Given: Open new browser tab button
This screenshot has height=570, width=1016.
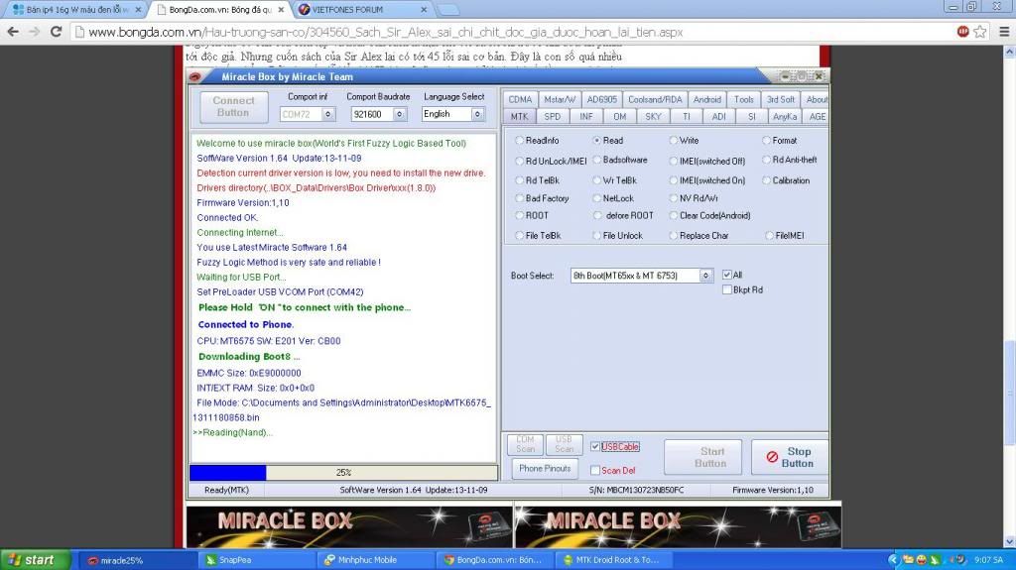Looking at the screenshot, I should click(x=447, y=10).
